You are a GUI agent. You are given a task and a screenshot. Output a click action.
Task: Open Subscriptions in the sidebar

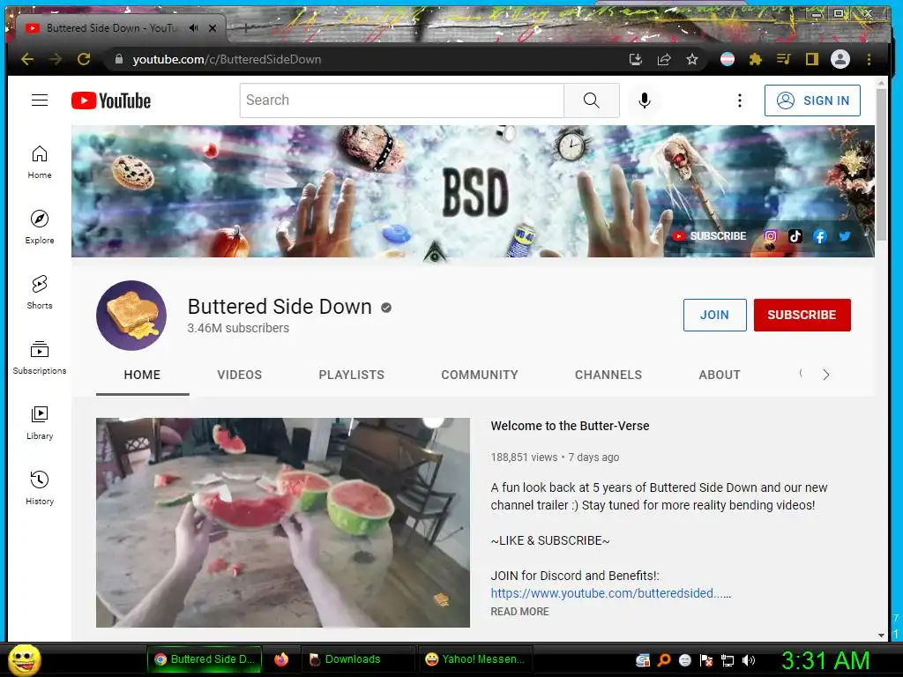tap(40, 358)
